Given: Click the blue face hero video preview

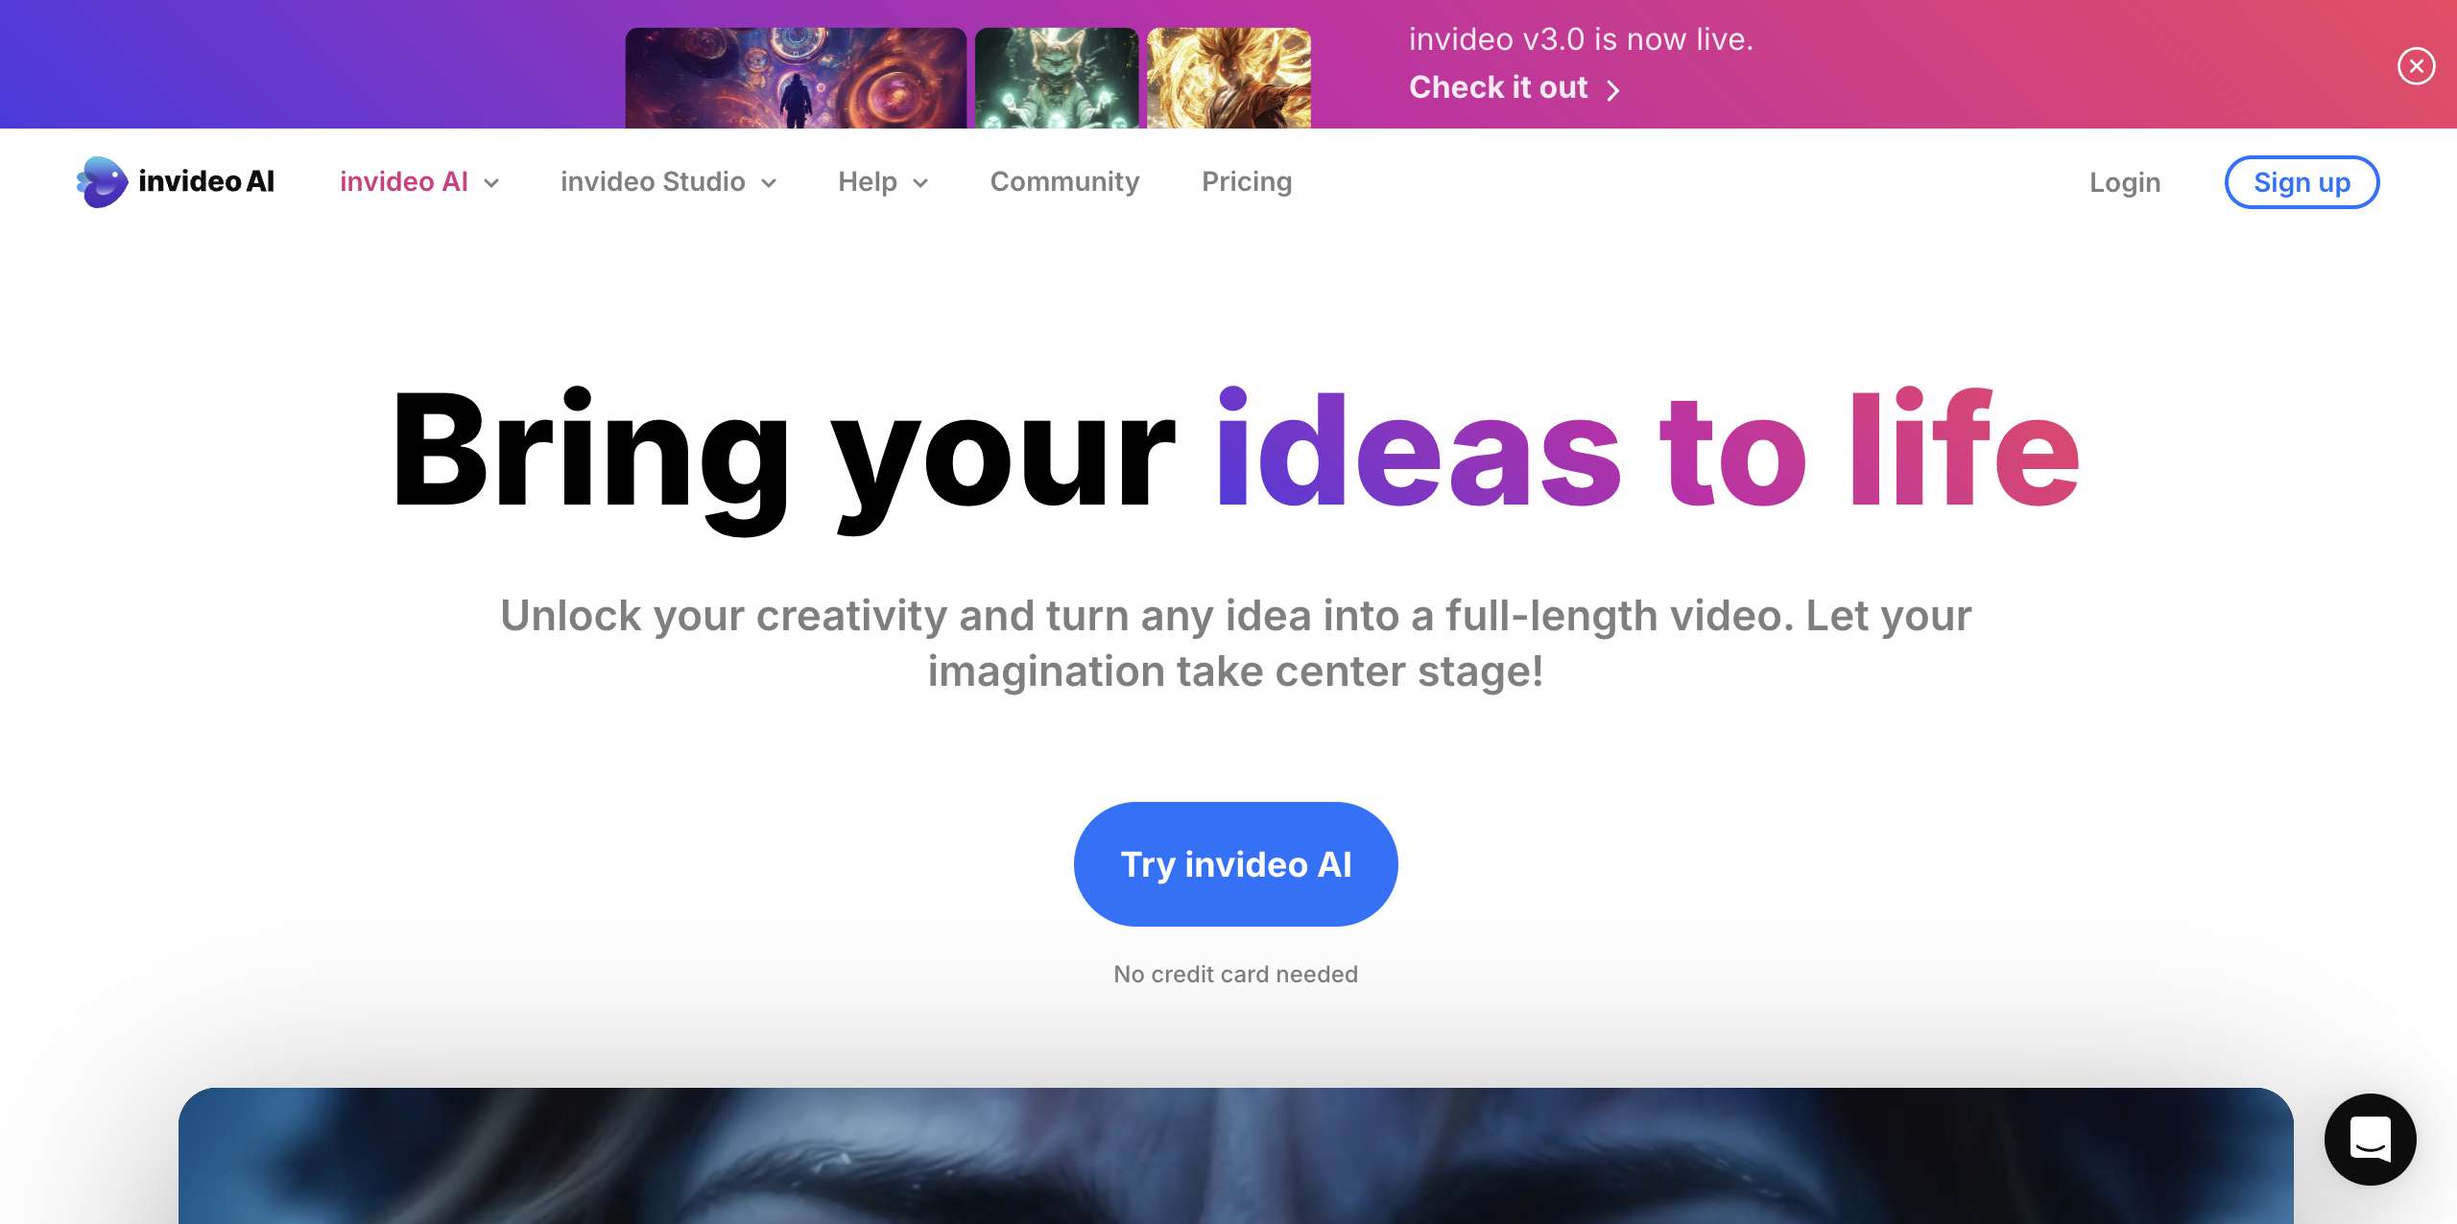Looking at the screenshot, I should pyautogui.click(x=1235, y=1156).
